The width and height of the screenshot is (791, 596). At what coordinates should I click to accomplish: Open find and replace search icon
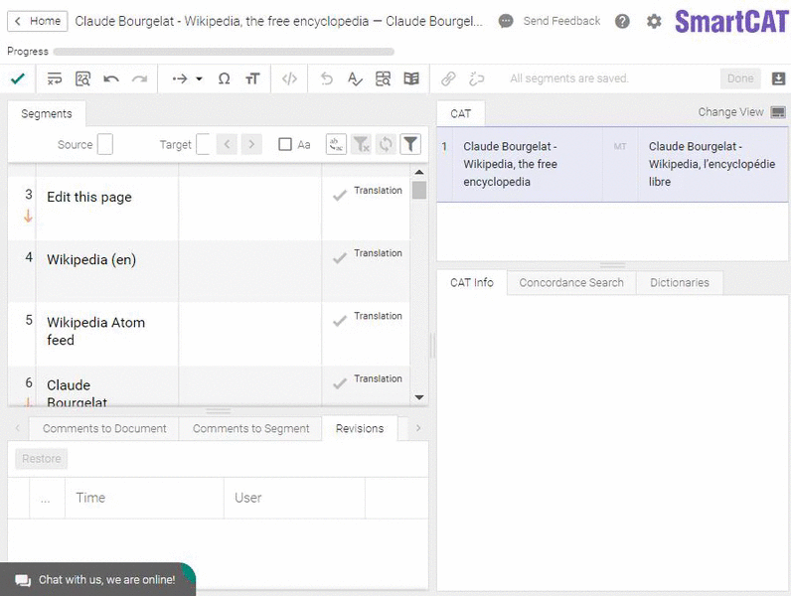coord(82,78)
